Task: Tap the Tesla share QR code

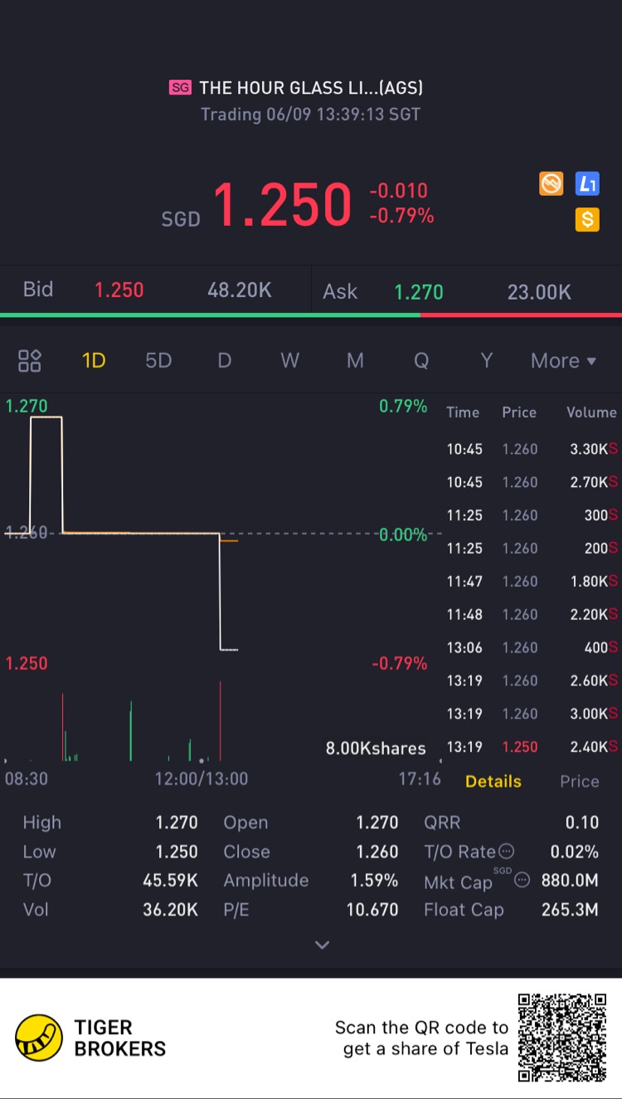Action: coord(562,1038)
